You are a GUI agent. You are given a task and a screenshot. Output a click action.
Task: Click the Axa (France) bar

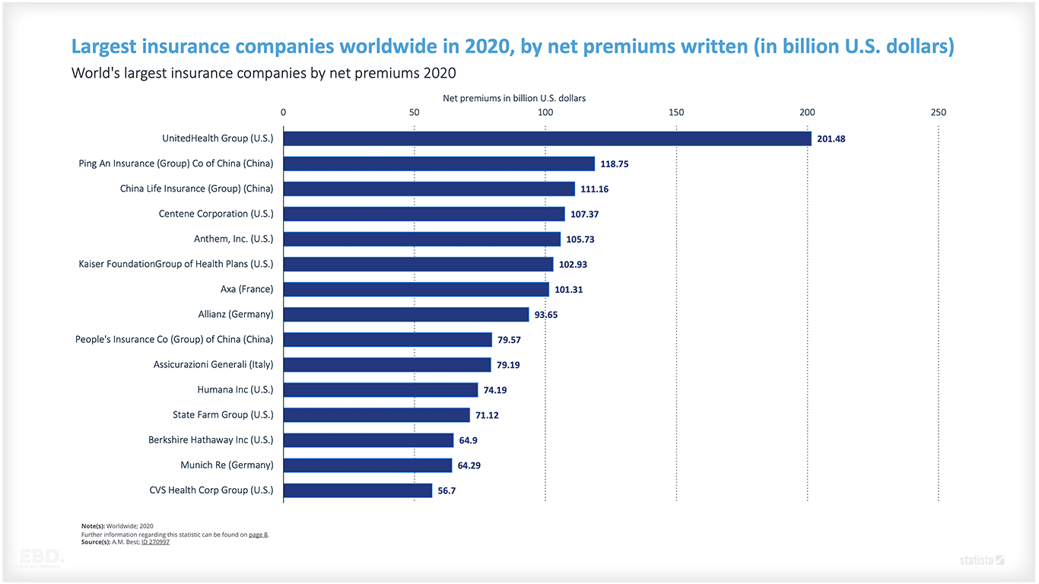(x=416, y=289)
